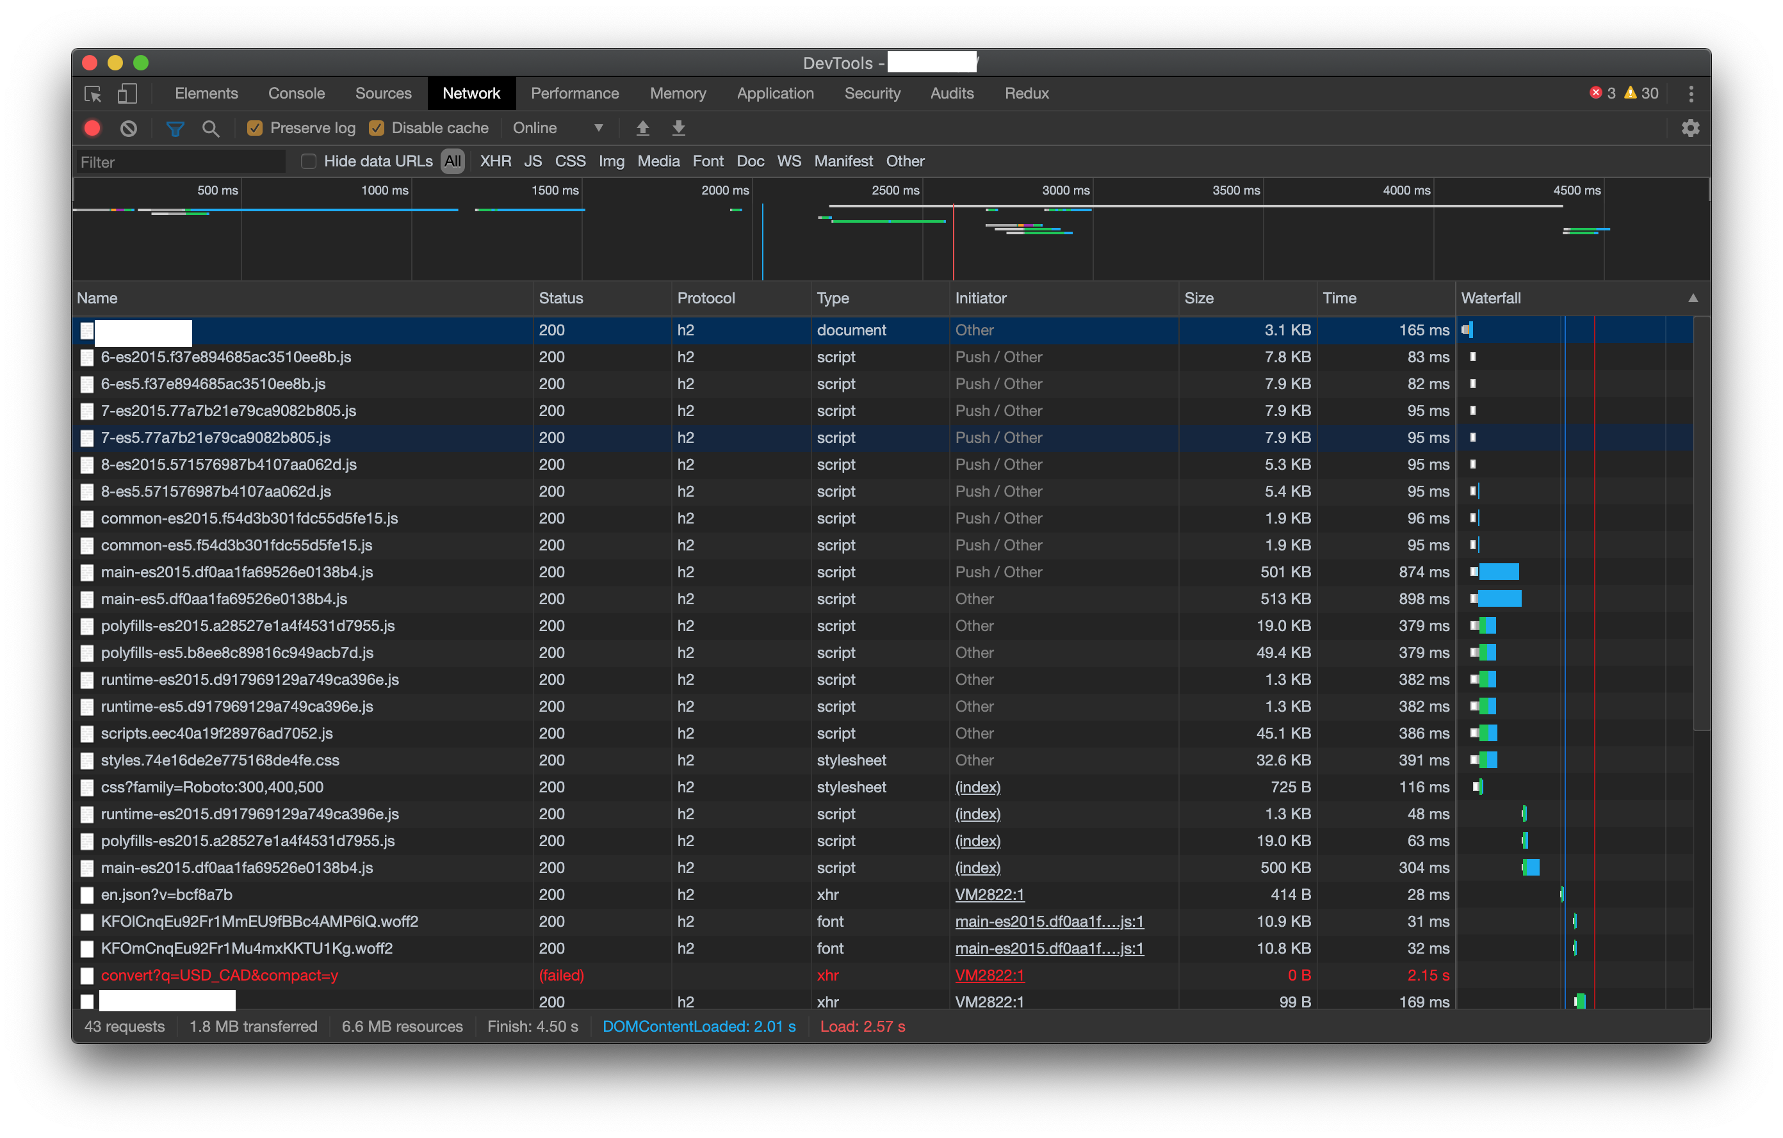Viewport: 1783px width, 1138px height.
Task: Sort by the Name column header
Action: click(x=303, y=298)
